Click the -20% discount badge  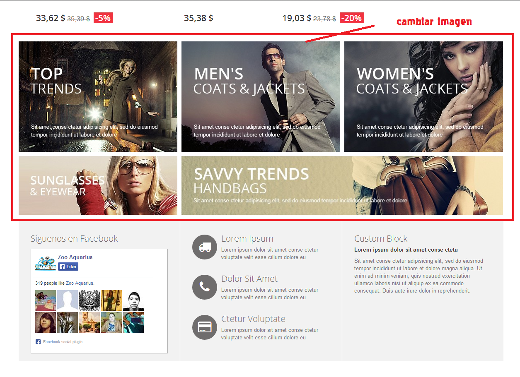point(352,18)
